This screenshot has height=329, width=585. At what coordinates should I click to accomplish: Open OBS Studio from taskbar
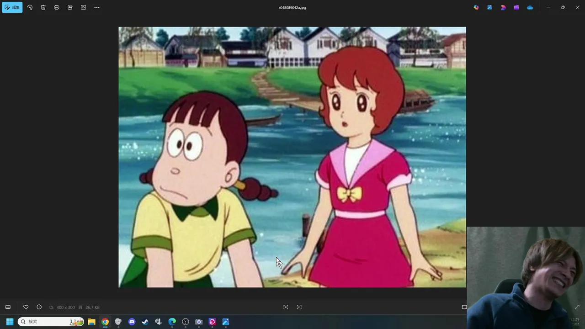coord(186,322)
